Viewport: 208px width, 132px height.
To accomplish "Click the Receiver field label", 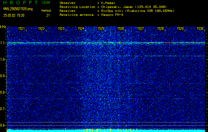I will point(67,11).
